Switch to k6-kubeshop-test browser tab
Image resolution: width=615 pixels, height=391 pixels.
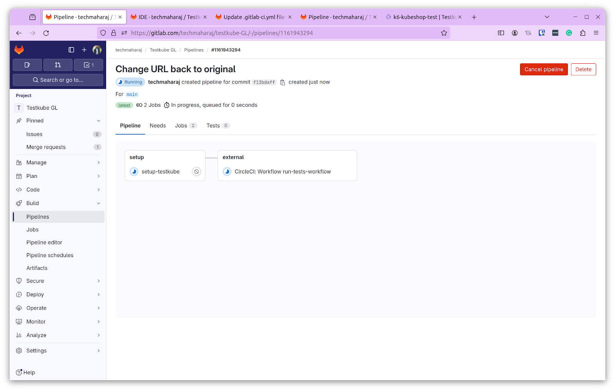424,17
